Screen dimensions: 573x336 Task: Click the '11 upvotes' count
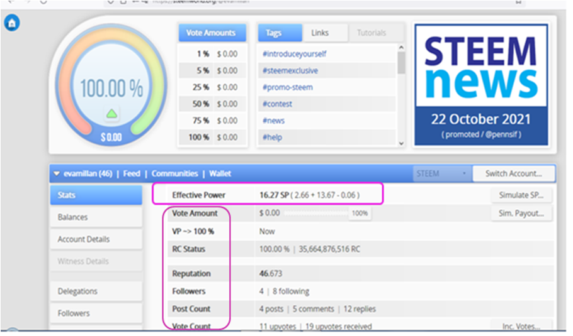click(277, 326)
